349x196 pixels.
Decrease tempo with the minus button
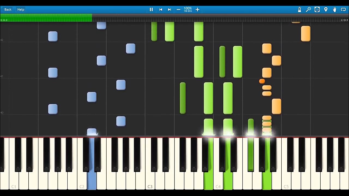178,10
